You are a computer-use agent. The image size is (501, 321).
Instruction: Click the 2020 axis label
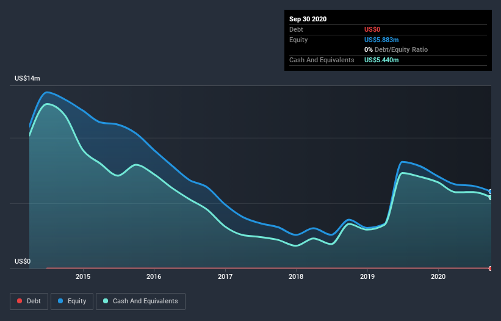click(438, 276)
